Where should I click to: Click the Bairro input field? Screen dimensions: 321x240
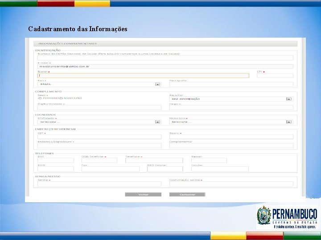(x=231, y=137)
